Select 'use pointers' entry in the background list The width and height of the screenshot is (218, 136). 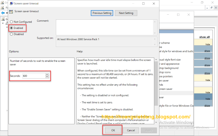tap(166, 76)
